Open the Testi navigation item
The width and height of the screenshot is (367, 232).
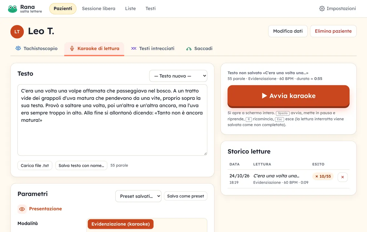pyautogui.click(x=150, y=9)
